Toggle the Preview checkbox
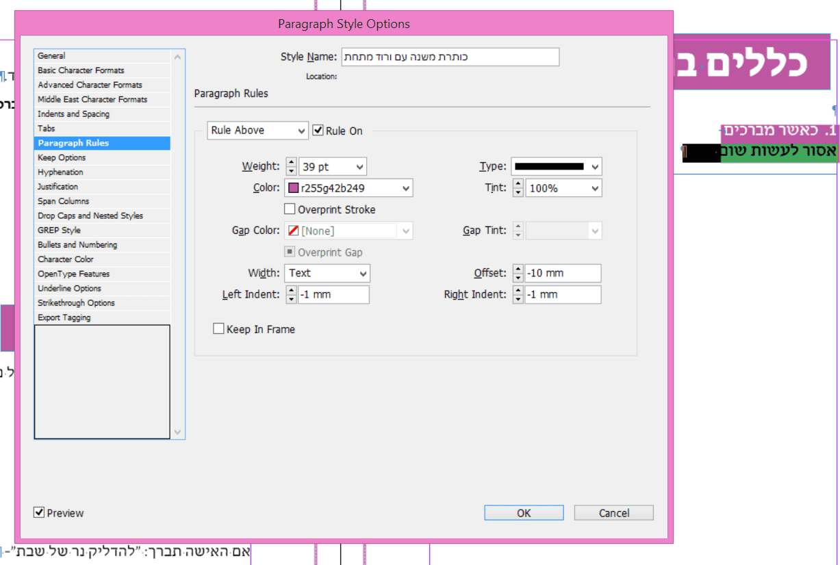Viewport: 840px width, 565px height. [39, 512]
